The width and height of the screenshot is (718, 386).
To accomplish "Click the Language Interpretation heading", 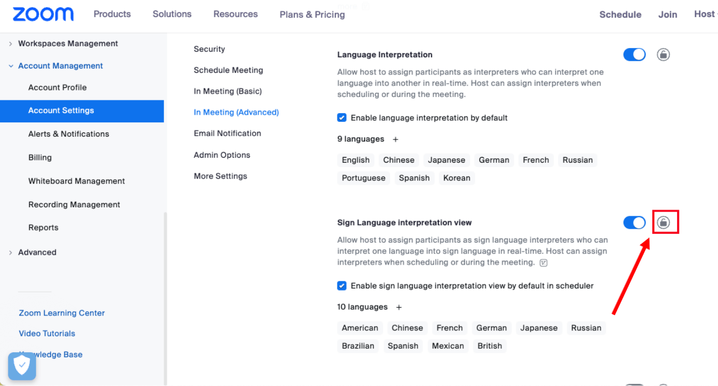I will [385, 55].
